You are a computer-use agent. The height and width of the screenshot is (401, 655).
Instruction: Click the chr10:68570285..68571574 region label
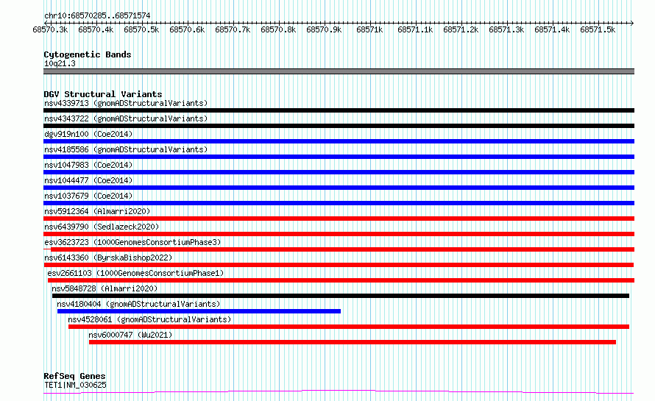coord(97,16)
